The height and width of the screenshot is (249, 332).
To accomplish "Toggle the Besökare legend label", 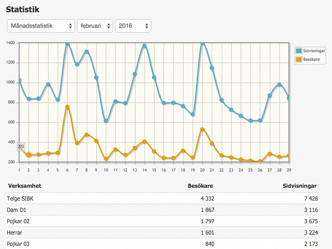I will [x=311, y=59].
